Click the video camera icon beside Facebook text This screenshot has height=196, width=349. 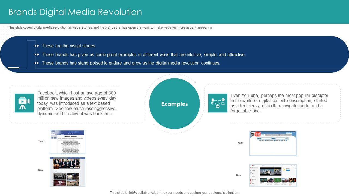24,103
